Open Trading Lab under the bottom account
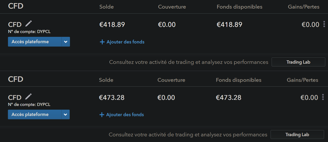 click(x=297, y=135)
